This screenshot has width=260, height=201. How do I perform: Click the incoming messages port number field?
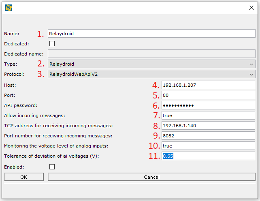click(x=208, y=136)
